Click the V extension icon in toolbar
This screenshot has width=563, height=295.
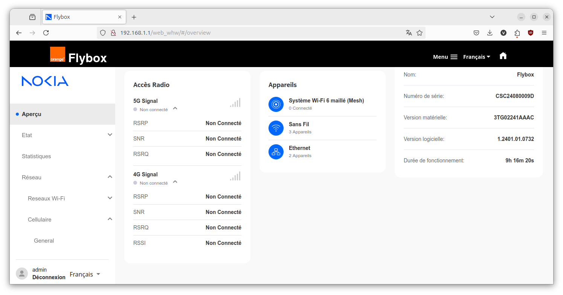pos(503,33)
